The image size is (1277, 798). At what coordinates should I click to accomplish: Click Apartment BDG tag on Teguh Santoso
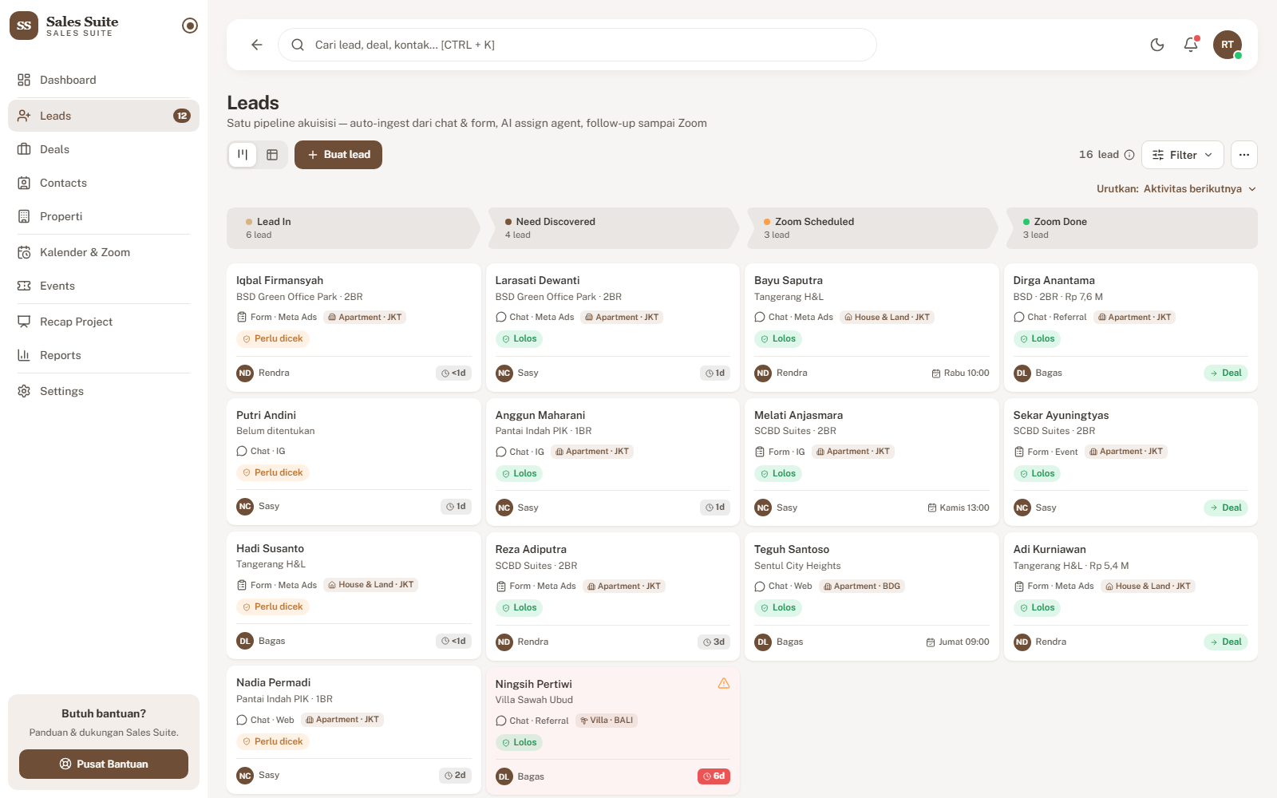point(862,586)
